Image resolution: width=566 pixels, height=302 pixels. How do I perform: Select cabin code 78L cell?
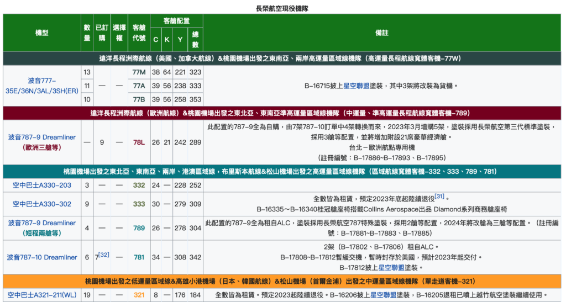[x=139, y=142]
